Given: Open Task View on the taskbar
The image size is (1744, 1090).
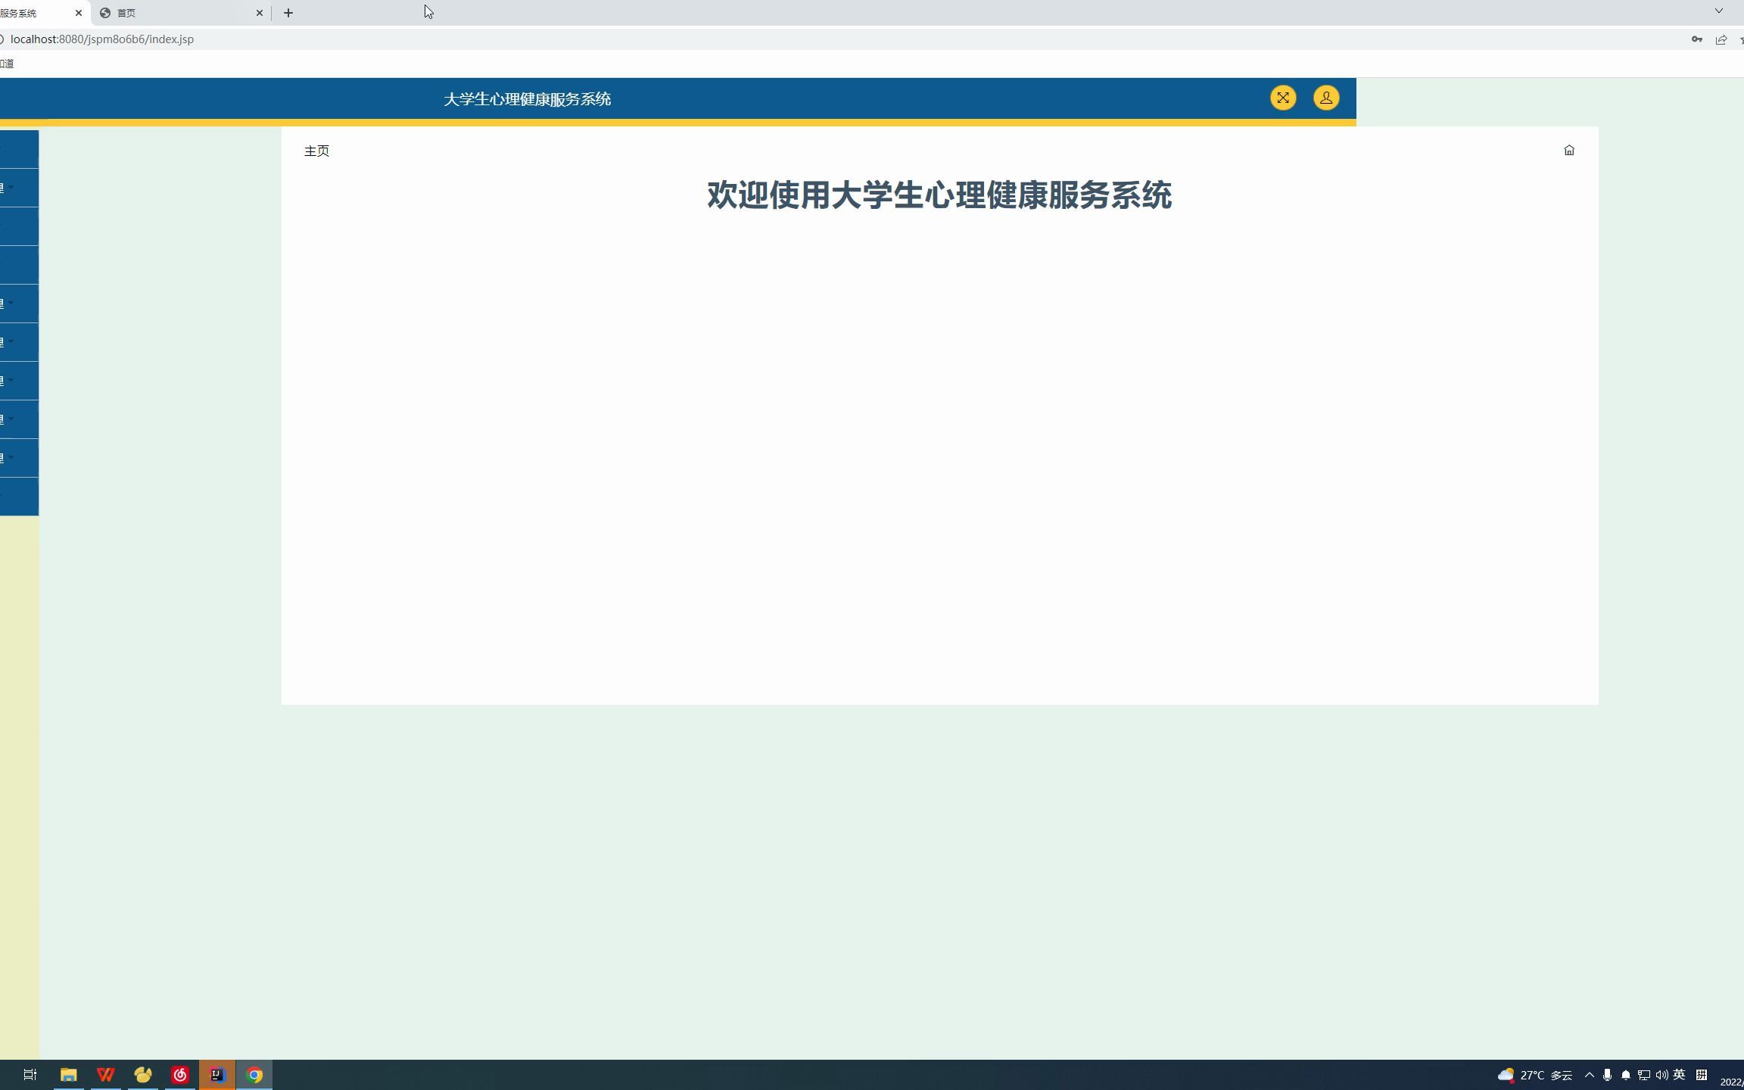Looking at the screenshot, I should point(30,1075).
